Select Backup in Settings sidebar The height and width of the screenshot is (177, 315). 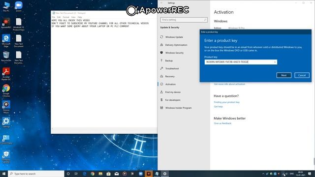point(169,60)
